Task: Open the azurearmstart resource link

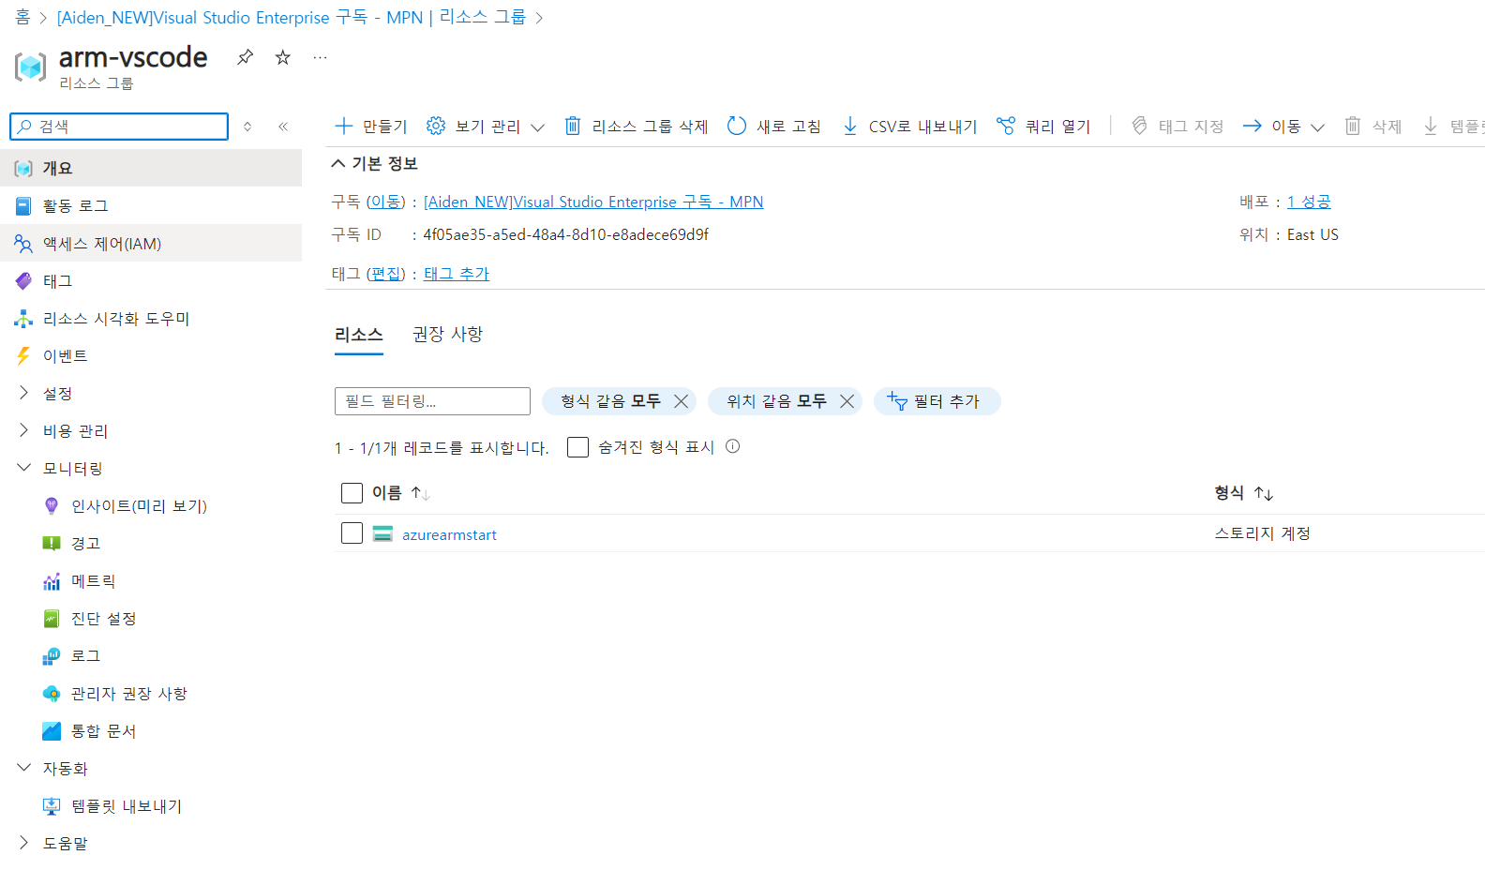Action: pos(450,534)
